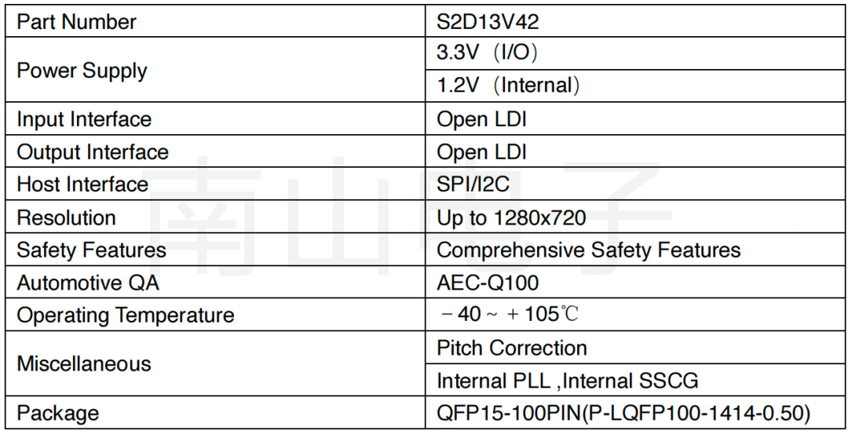Click the QFP15-100PIN package value

pos(623,413)
